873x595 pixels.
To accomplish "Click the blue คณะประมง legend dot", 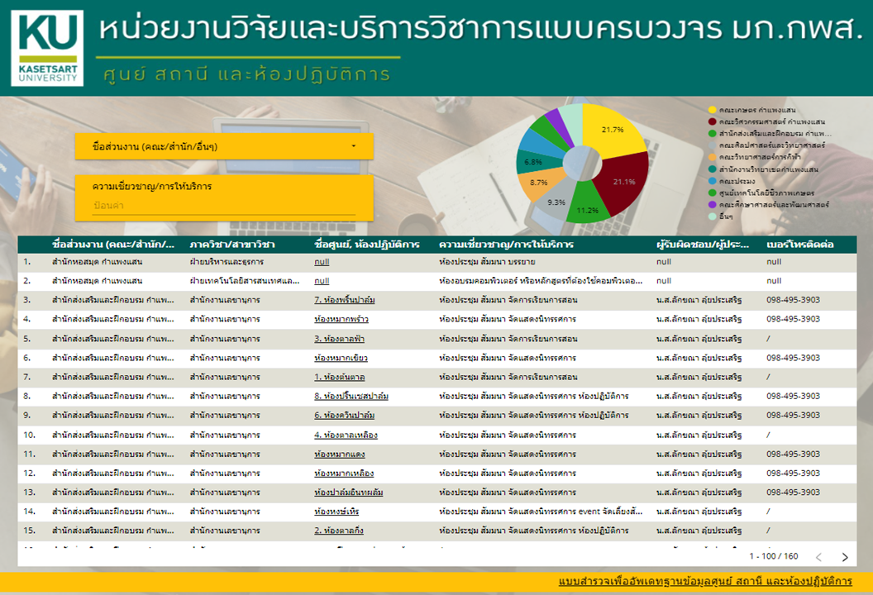I will 712,181.
